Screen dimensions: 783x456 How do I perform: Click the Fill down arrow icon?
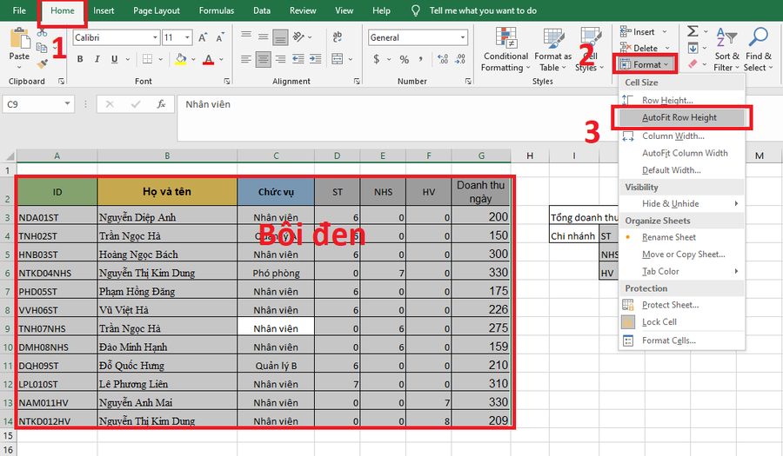coord(693,49)
